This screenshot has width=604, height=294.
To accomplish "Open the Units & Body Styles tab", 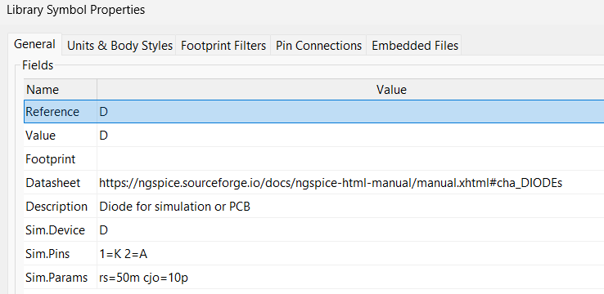I will 119,46.
